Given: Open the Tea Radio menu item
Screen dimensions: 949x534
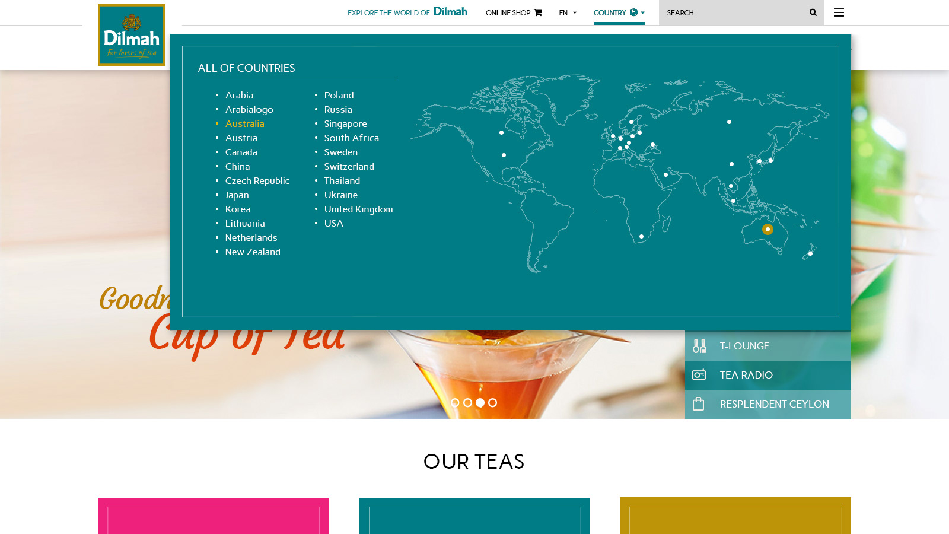Looking at the screenshot, I should coord(768,375).
